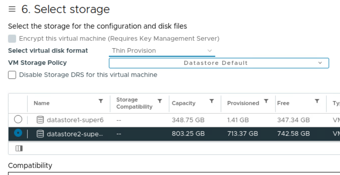Open the virtual disk format dropdown
This screenshot has width=340, height=175.
pyautogui.click(x=162, y=51)
